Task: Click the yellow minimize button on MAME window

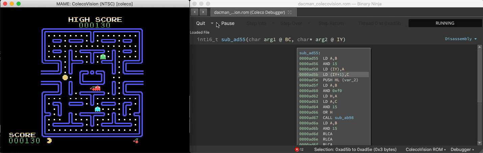Action: tap(12, 4)
